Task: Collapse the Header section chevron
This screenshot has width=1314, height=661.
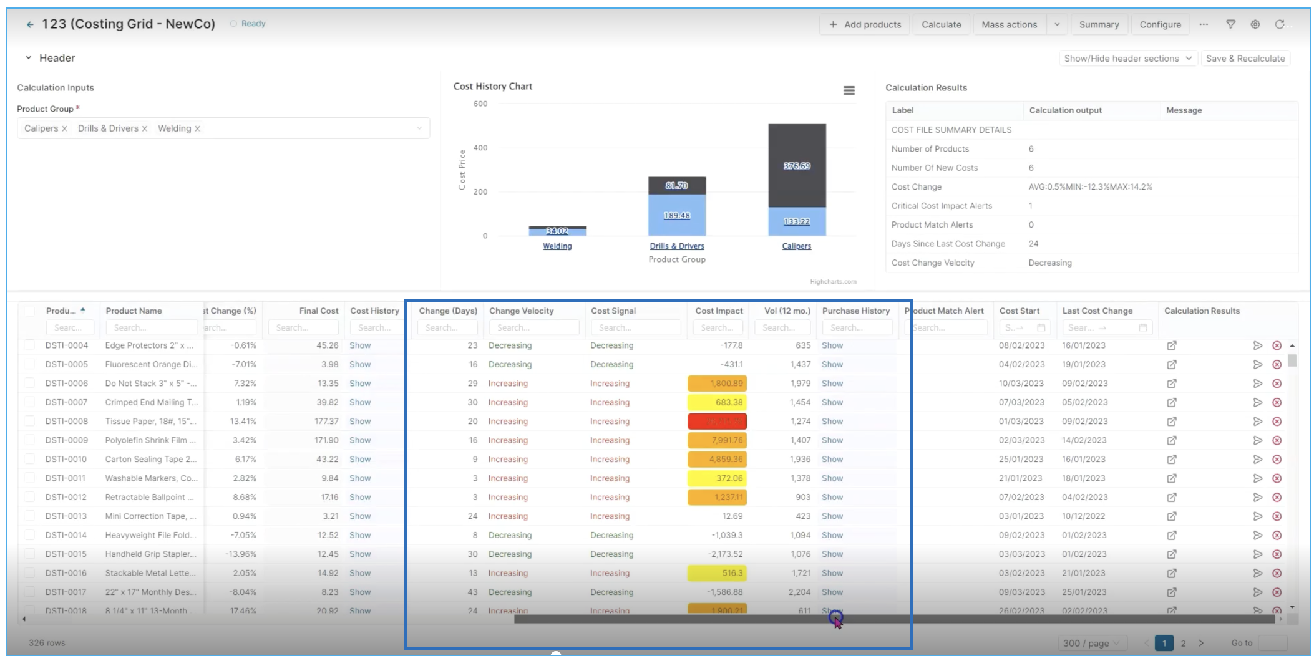Action: point(28,58)
